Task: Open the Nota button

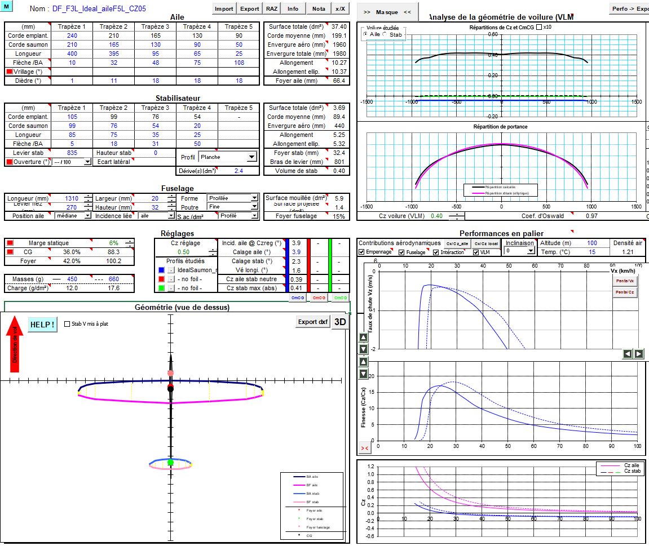Action: pos(319,8)
